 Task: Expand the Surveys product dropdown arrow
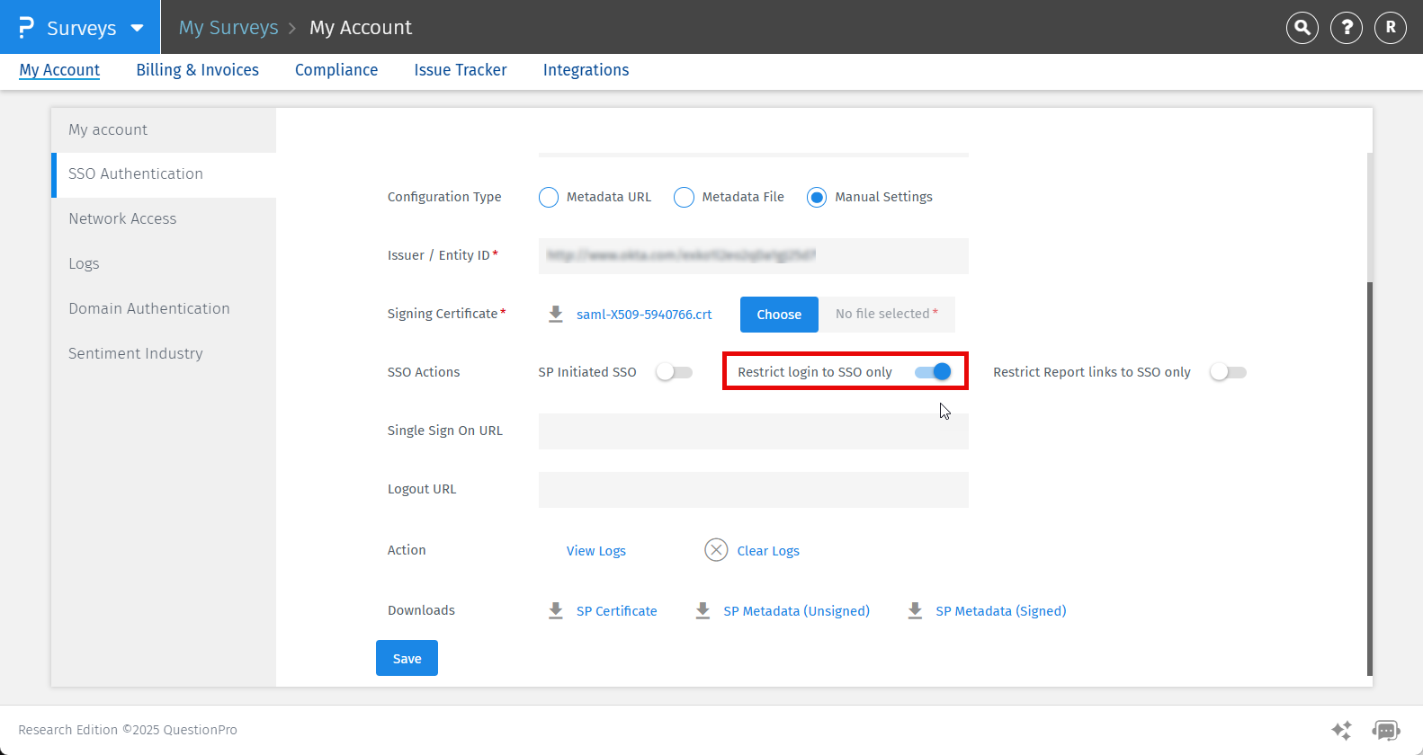tap(137, 28)
